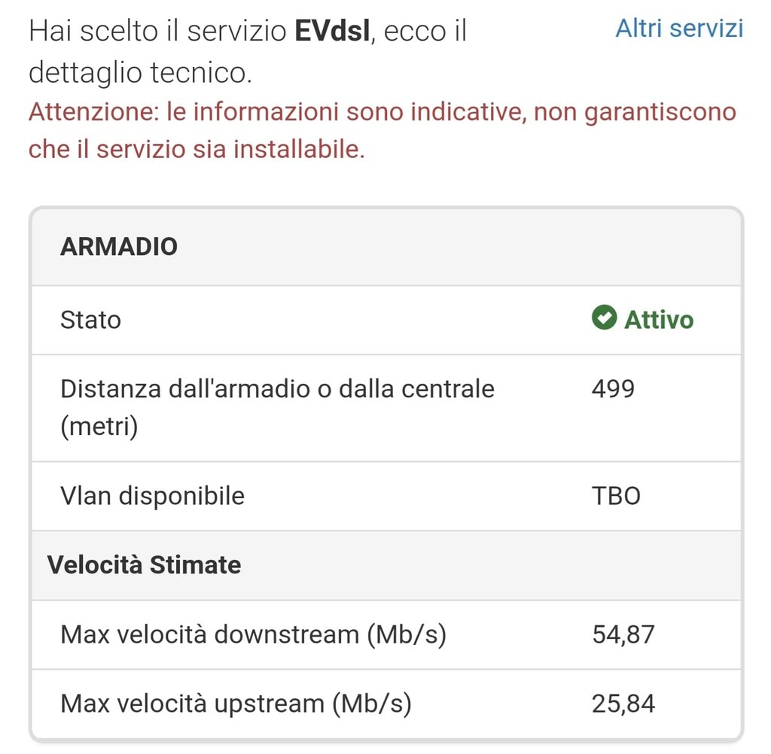Select the Distanza dall'armadio o dalla centrale label

[277, 389]
